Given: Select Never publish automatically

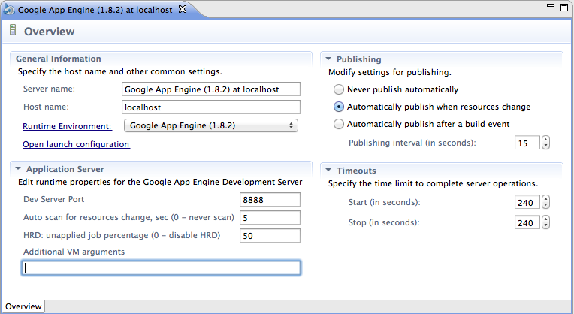Looking at the screenshot, I should pyautogui.click(x=338, y=89).
